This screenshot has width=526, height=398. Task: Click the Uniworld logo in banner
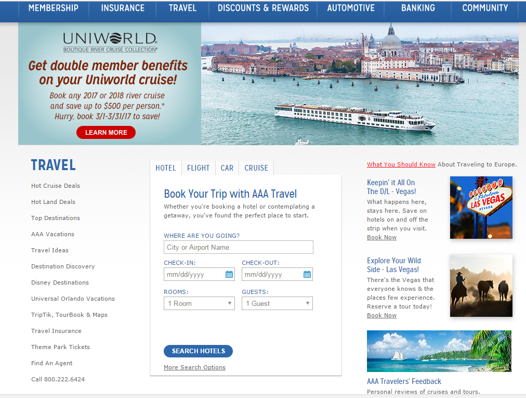pos(110,42)
